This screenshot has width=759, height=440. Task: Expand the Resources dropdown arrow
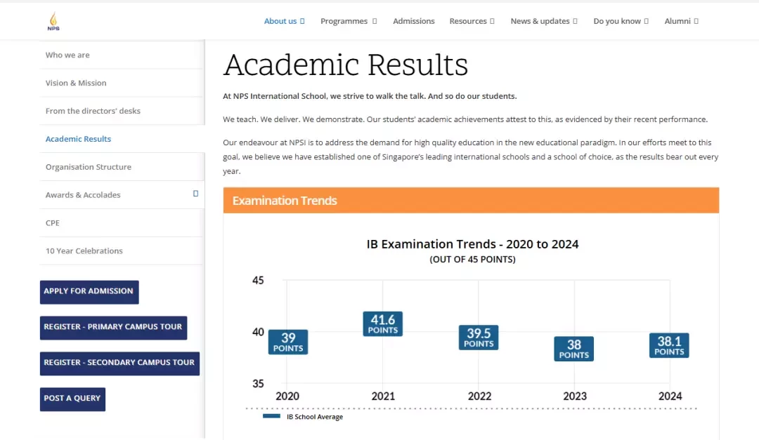492,21
